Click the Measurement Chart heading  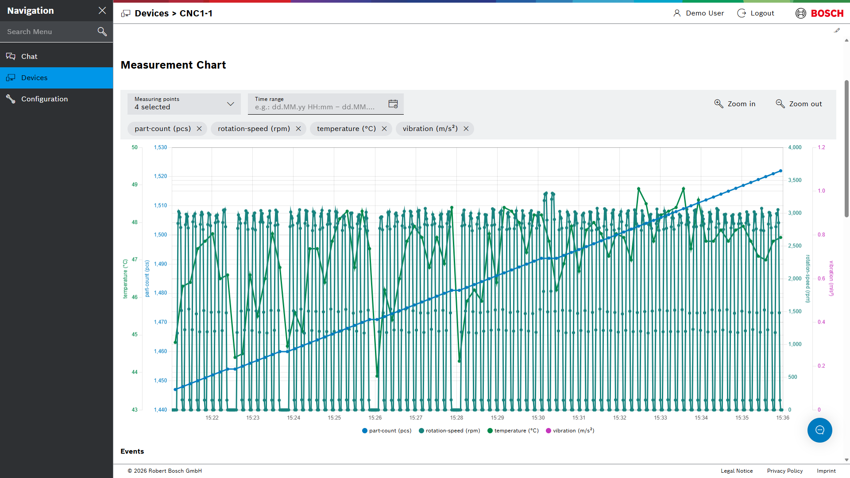[x=173, y=65]
